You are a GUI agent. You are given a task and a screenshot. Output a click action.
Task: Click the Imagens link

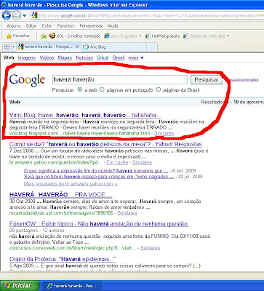point(27,57)
